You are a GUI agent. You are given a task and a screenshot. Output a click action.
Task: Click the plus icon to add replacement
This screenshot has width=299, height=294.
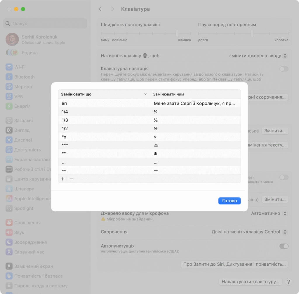pos(62,179)
